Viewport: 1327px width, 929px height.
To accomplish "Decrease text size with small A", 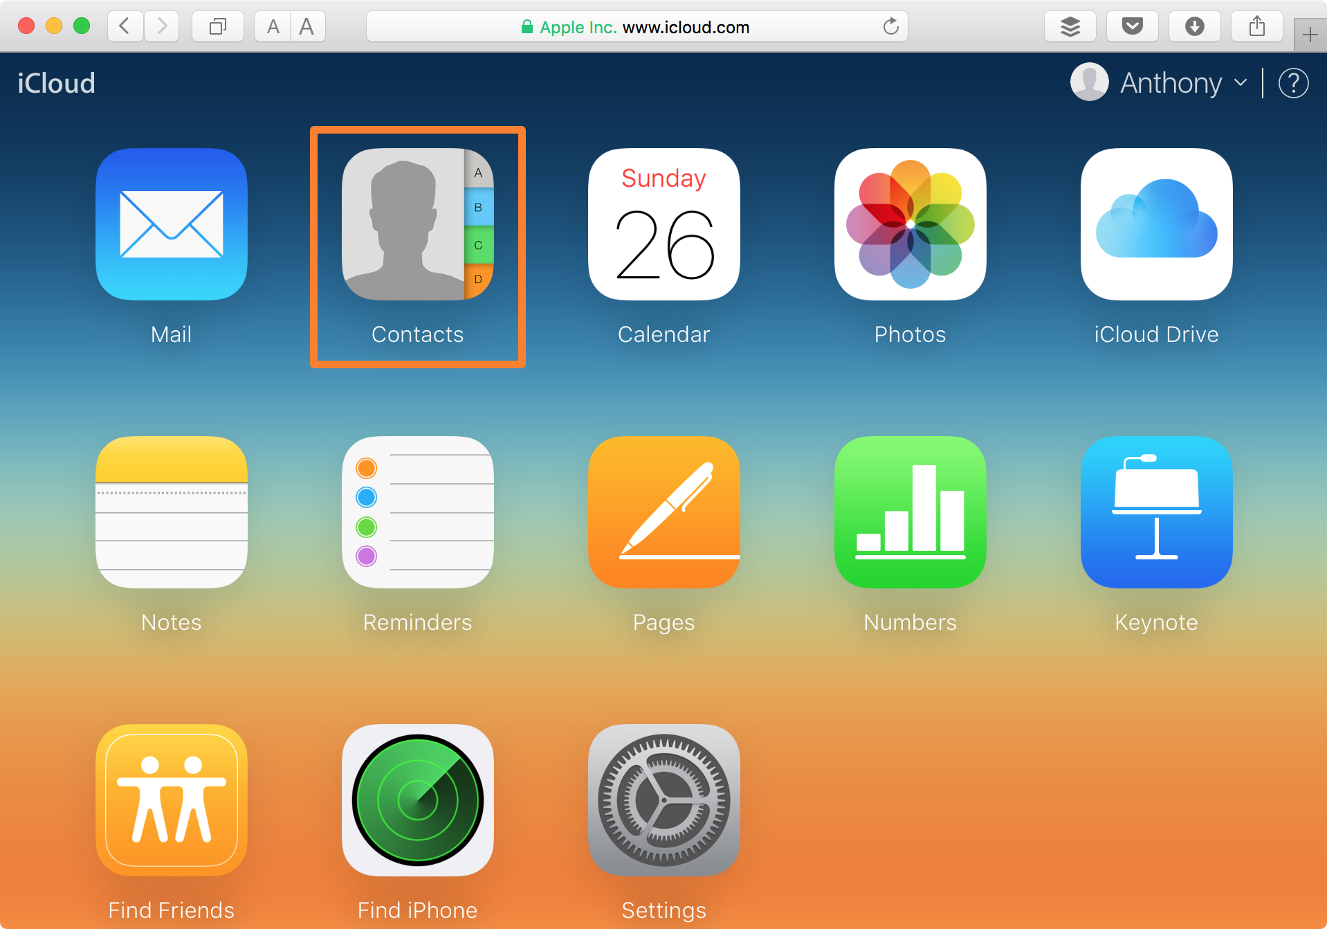I will tap(273, 26).
